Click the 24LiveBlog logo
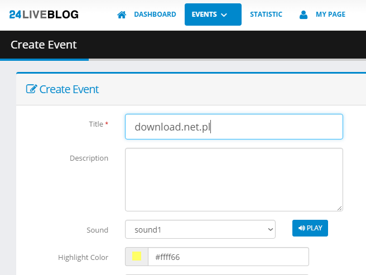 pos(44,15)
